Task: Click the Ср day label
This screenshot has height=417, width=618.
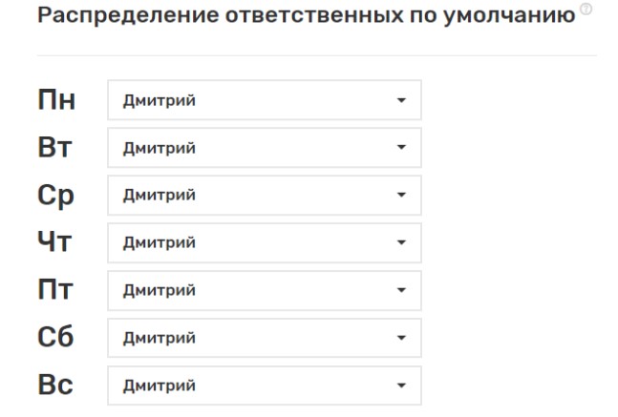Action: pos(55,196)
